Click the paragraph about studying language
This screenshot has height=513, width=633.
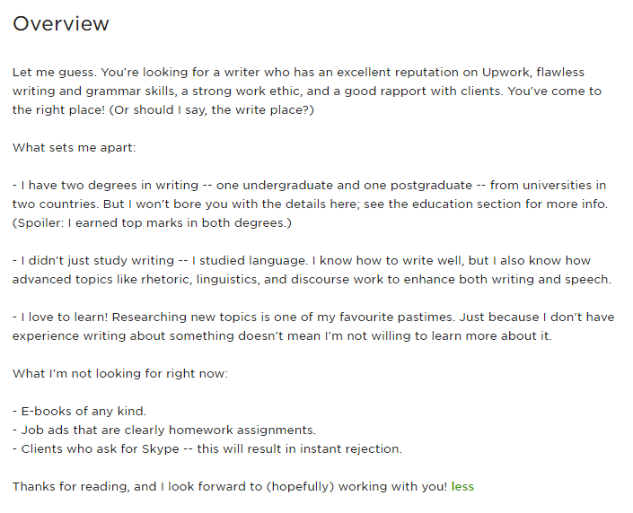point(312,270)
